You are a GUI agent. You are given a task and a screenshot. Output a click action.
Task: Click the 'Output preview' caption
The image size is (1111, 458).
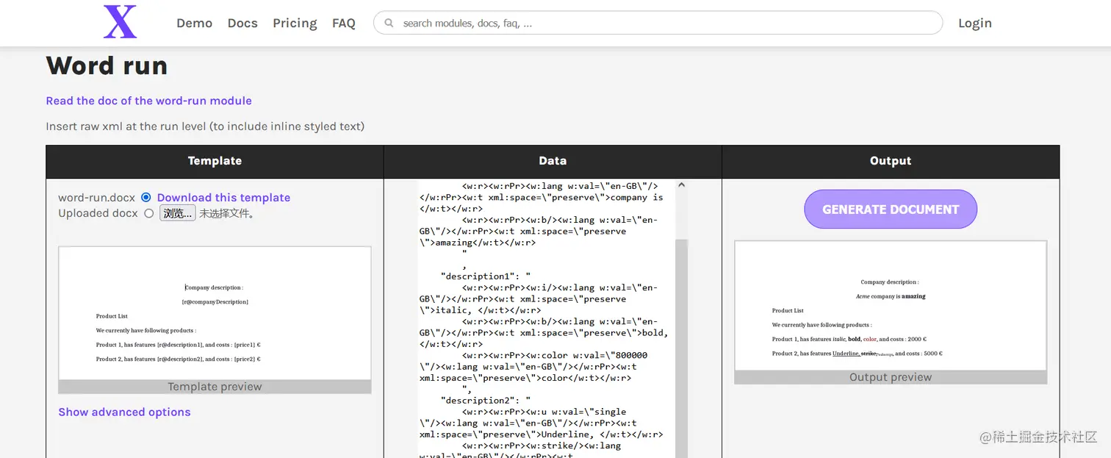tap(891, 377)
